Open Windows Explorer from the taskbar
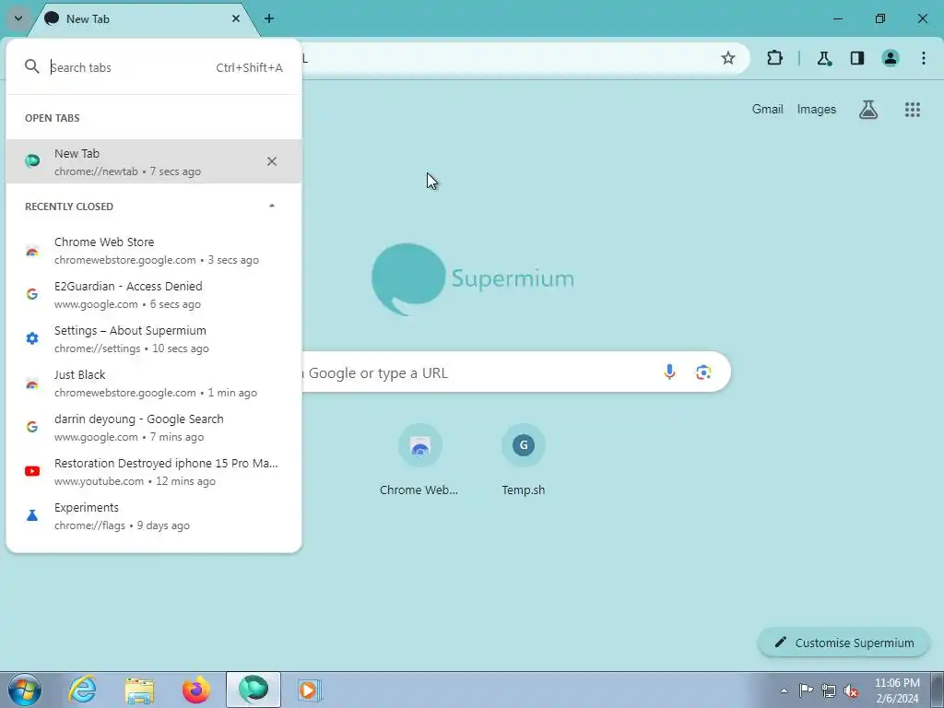 [139, 690]
